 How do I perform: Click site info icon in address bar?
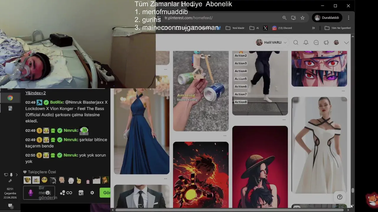(159, 18)
